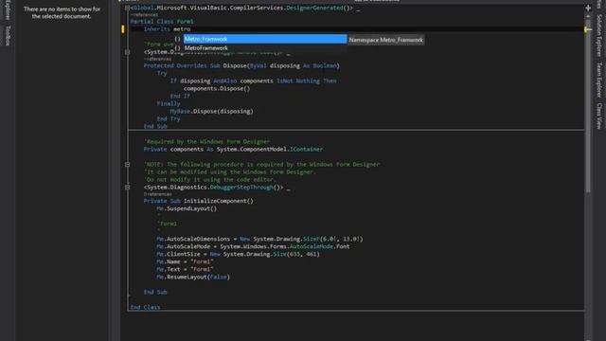This screenshot has height=341, width=606.
Task: Place cursor after 'Inherits metro' text
Action: coord(190,29)
